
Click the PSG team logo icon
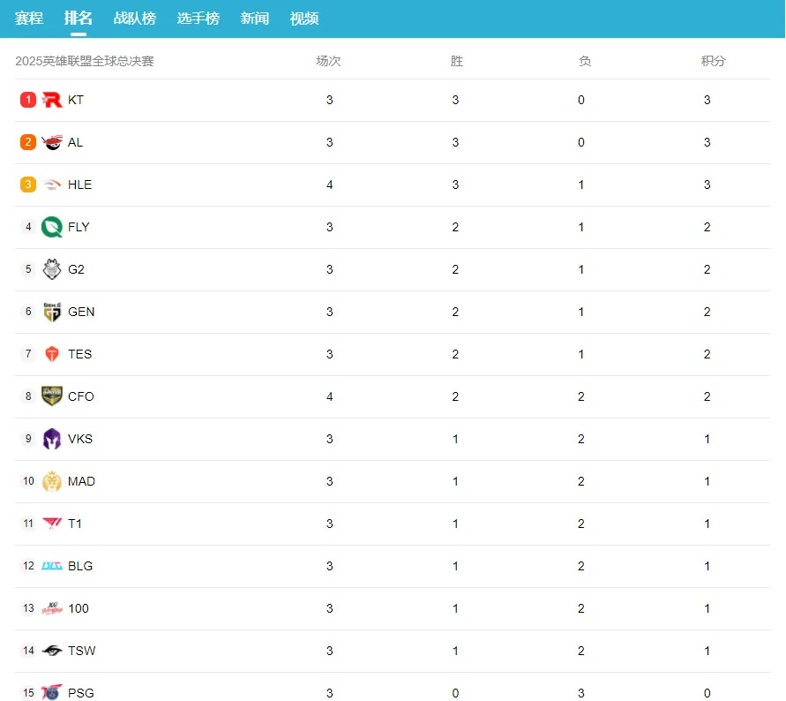(x=52, y=693)
